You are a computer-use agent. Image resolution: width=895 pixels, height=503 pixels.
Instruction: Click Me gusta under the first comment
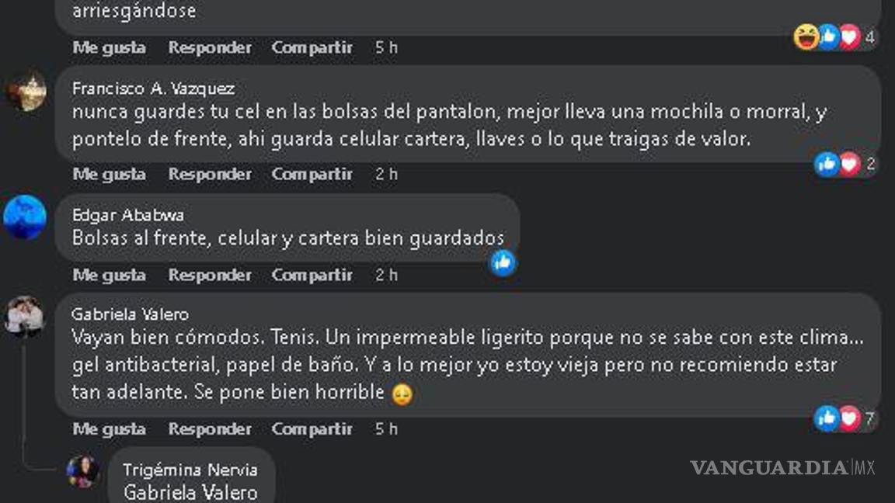tap(109, 47)
